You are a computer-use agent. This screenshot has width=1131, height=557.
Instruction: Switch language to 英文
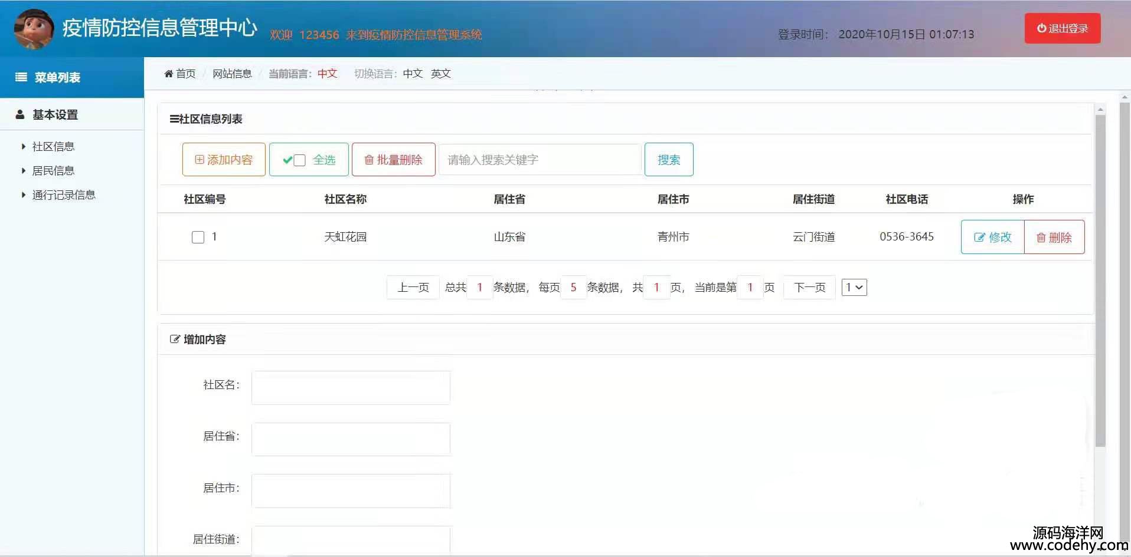(440, 74)
